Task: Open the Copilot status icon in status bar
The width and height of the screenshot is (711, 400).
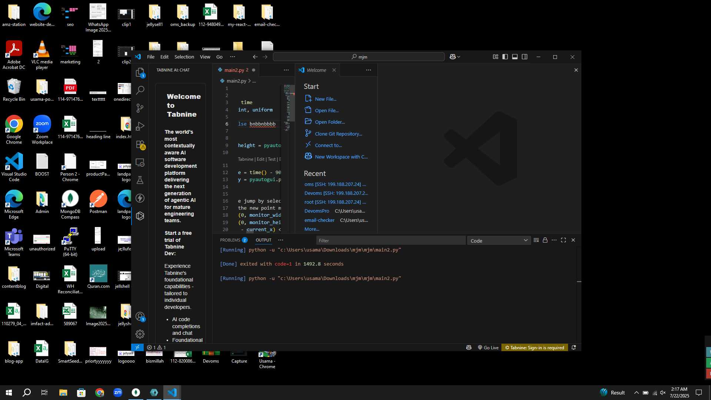Action: coord(469,347)
